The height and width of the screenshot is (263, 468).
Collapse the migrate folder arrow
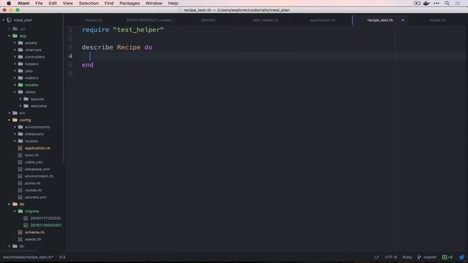(15, 211)
